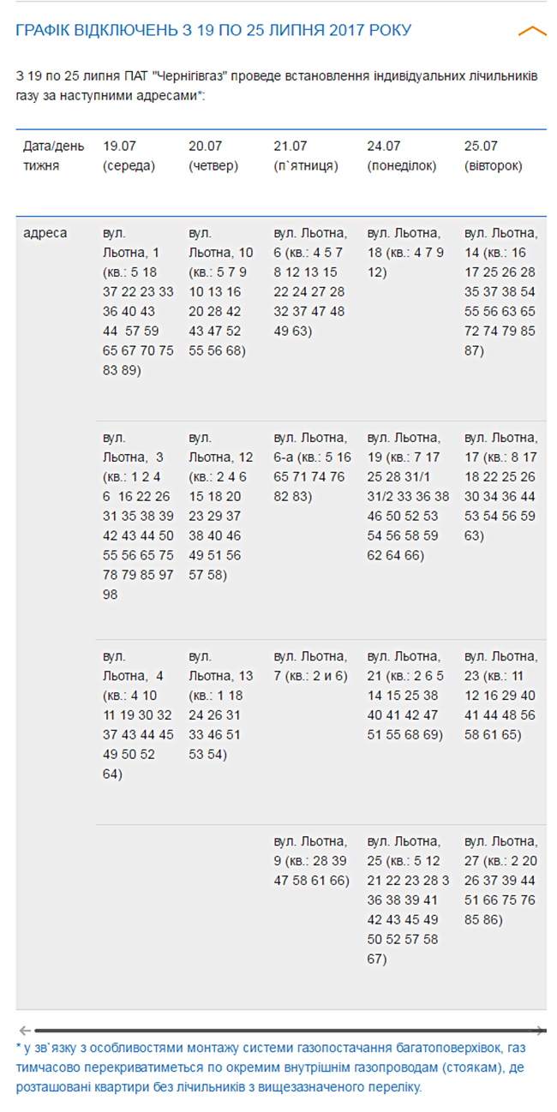The width and height of the screenshot is (557, 1112).
Task: Click the 'Графік відключень з 19 по 25 липня' heading
Action: [x=213, y=30]
